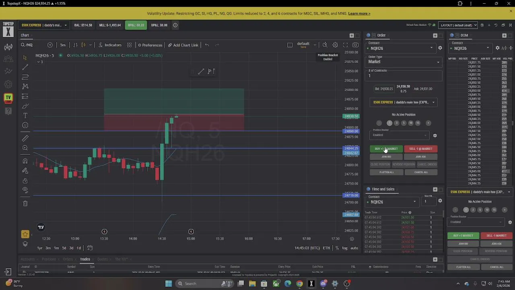The height and width of the screenshot is (290, 515).
Task: Click the favorites star icon on chart
Action: pos(25,234)
